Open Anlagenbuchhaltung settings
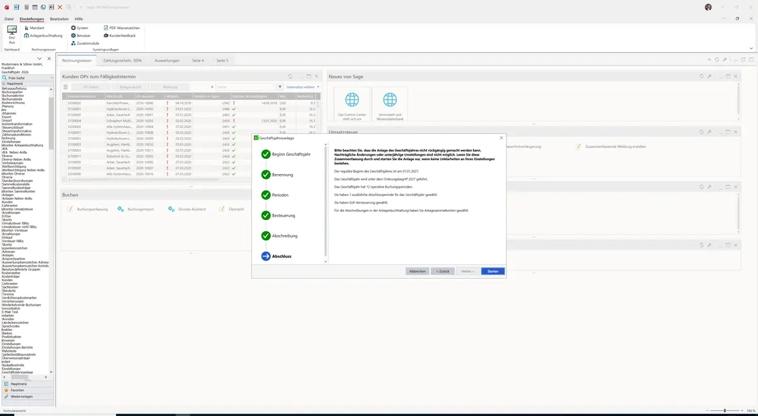Image resolution: width=758 pixels, height=416 pixels. pyautogui.click(x=43, y=36)
